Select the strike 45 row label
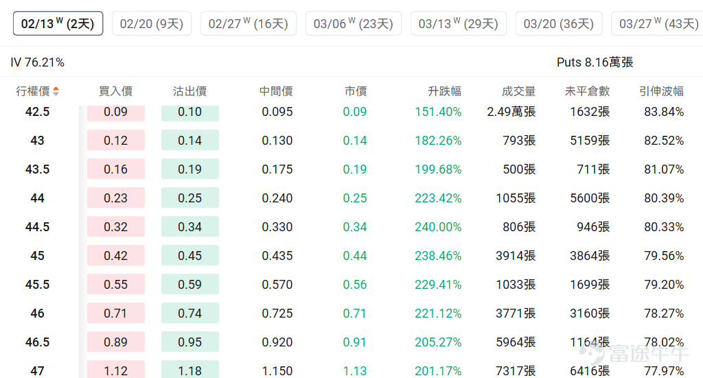703x378 pixels. [x=37, y=255]
